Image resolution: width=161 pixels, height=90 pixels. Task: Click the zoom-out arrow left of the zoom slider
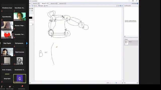tap(110, 83)
